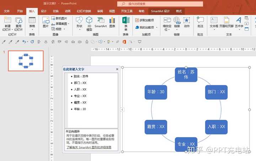Open the Help (帮助) tab
The height and width of the screenshot is (161, 256).
[142, 11]
